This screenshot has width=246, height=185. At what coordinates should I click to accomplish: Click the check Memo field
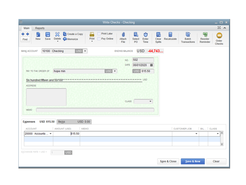click(x=95, y=110)
